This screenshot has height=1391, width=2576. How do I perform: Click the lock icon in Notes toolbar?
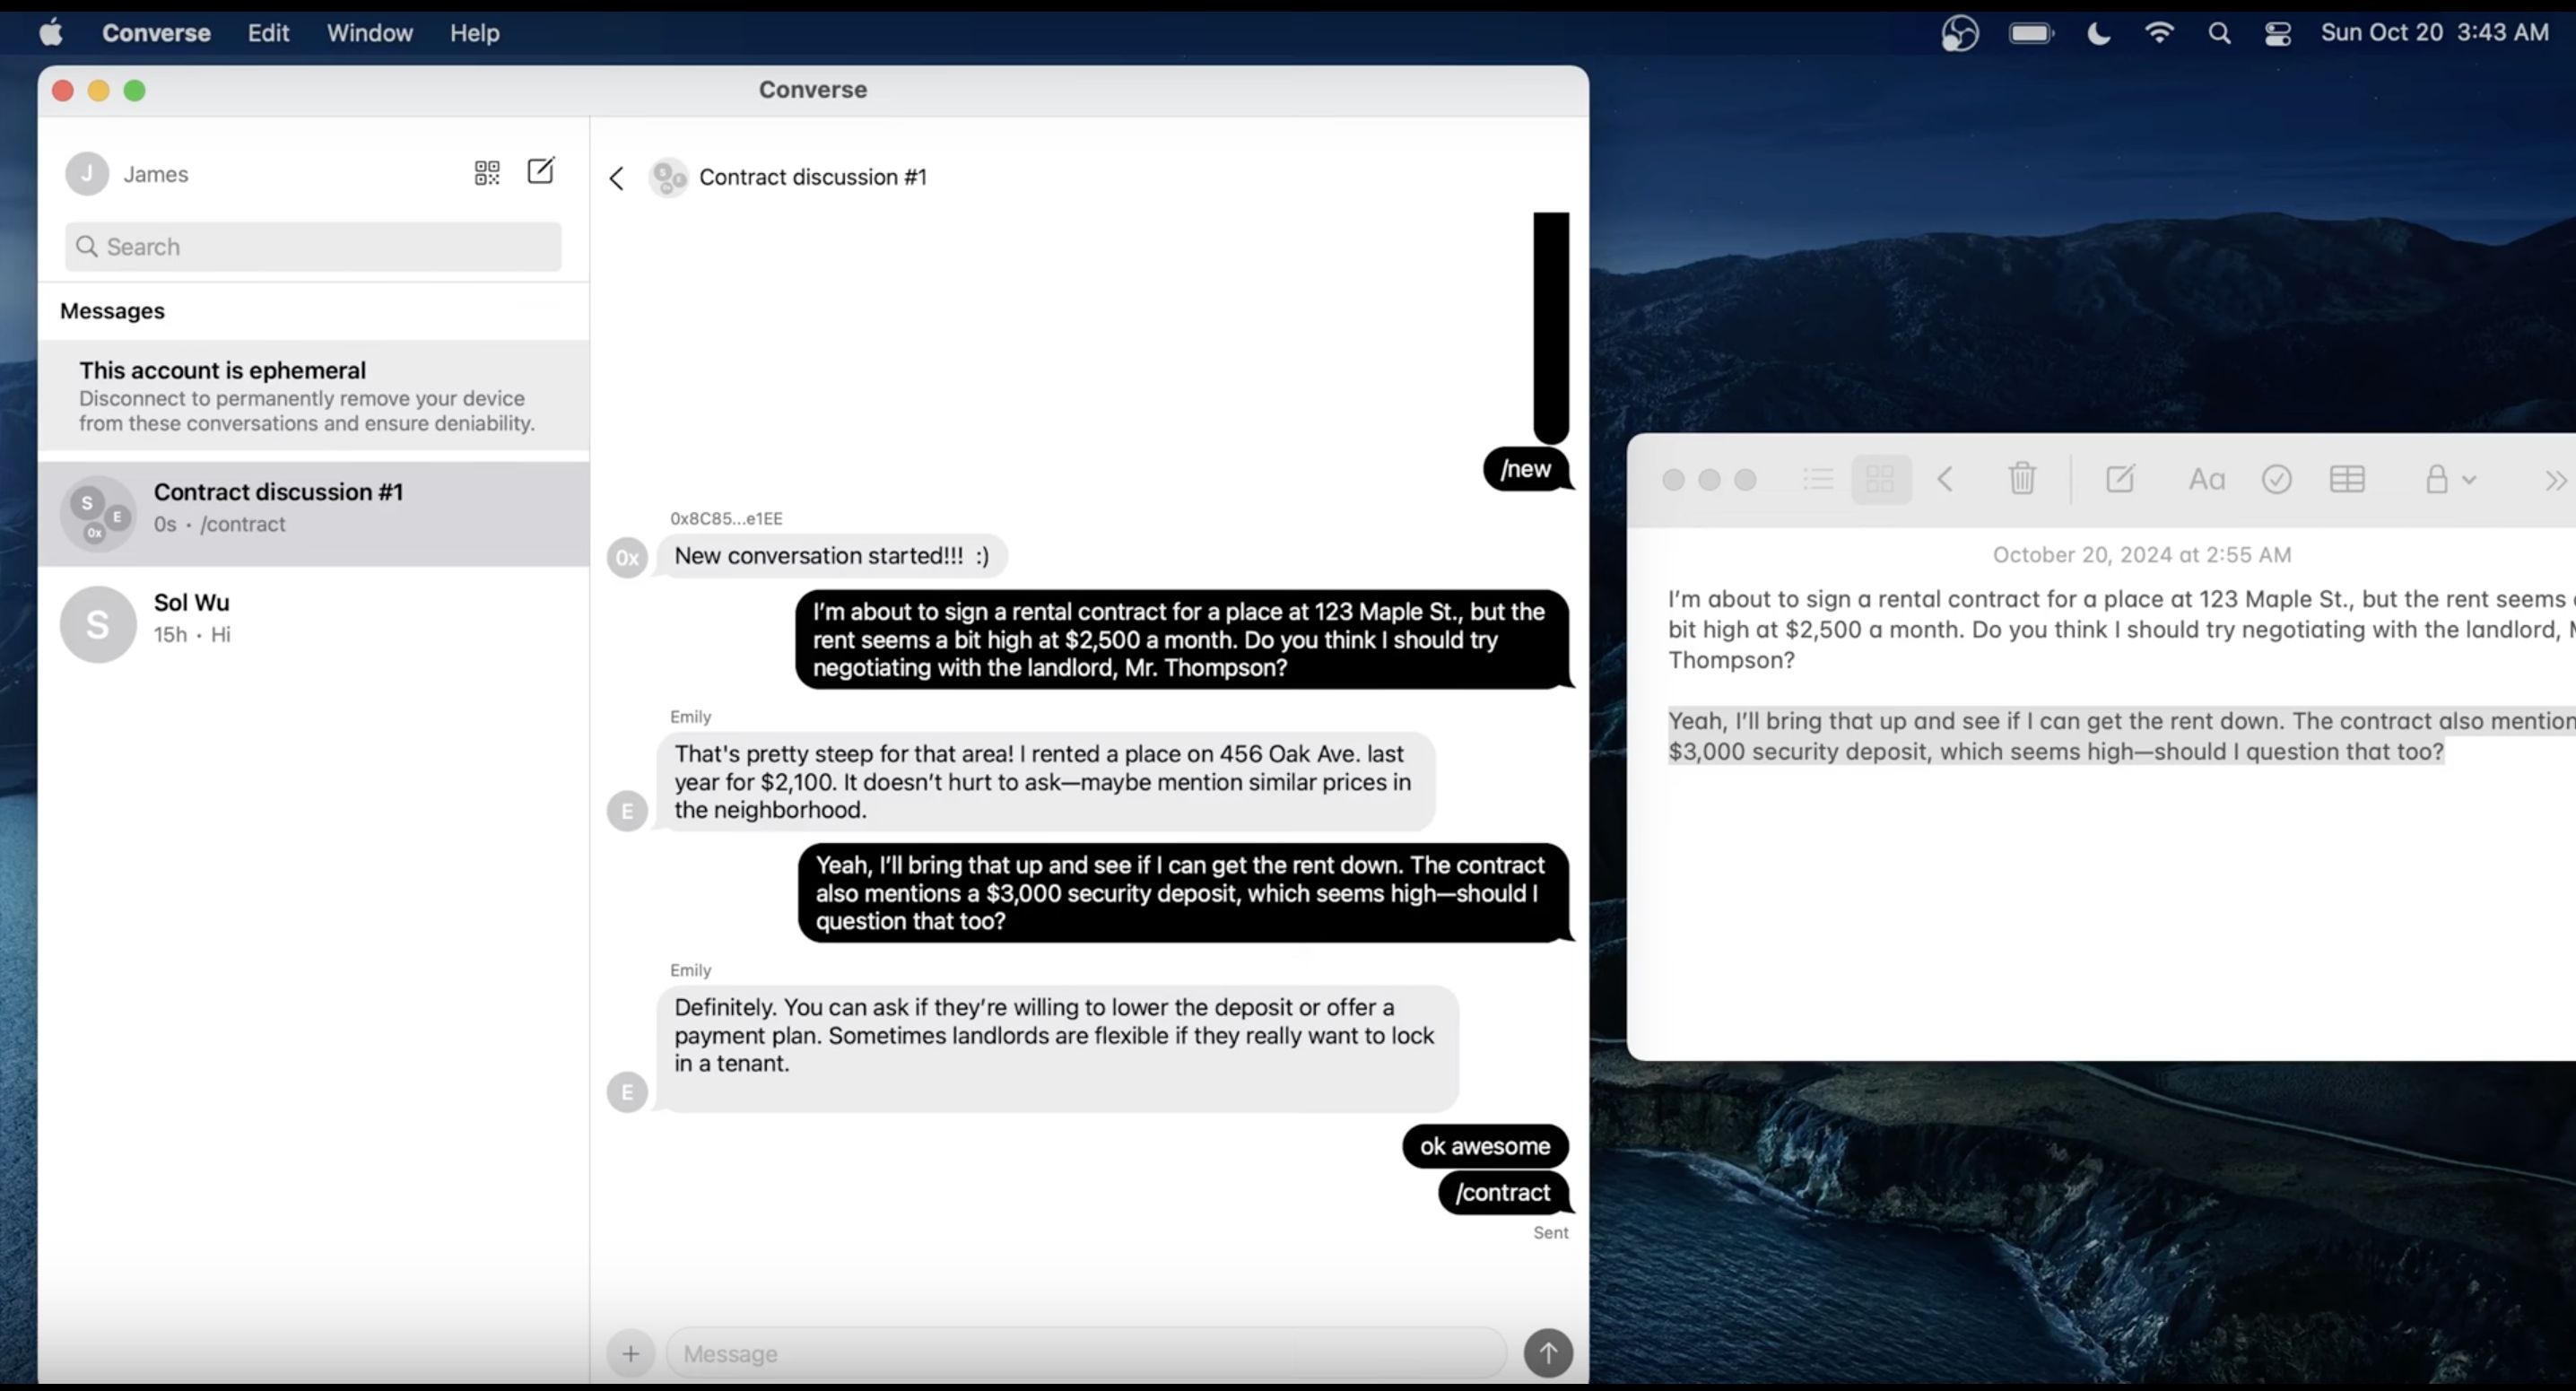pos(2435,478)
